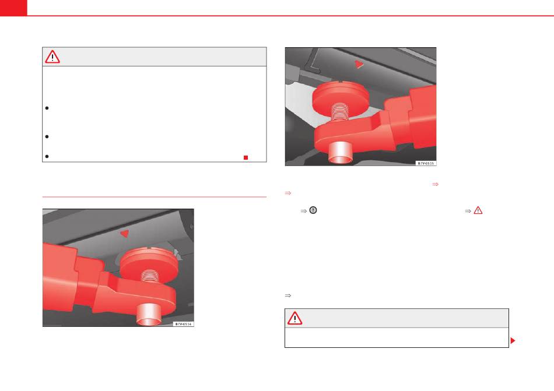Click the warning triangle in the upper-left box
Screen dimensions: 554x391
[52, 57]
